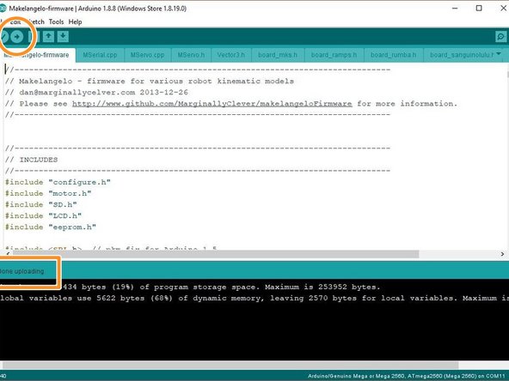
Task: Switch to the board_rumba.h tab
Action: pos(394,55)
